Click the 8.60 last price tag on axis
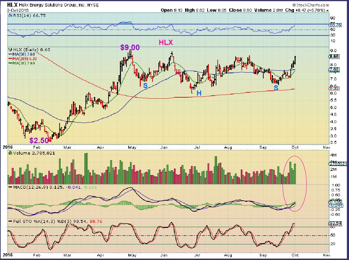349x260 pixels. [x=334, y=57]
